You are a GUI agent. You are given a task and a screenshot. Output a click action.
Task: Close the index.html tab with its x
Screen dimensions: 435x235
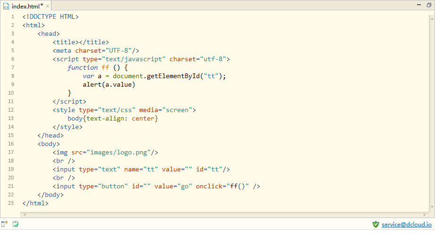(x=47, y=6)
